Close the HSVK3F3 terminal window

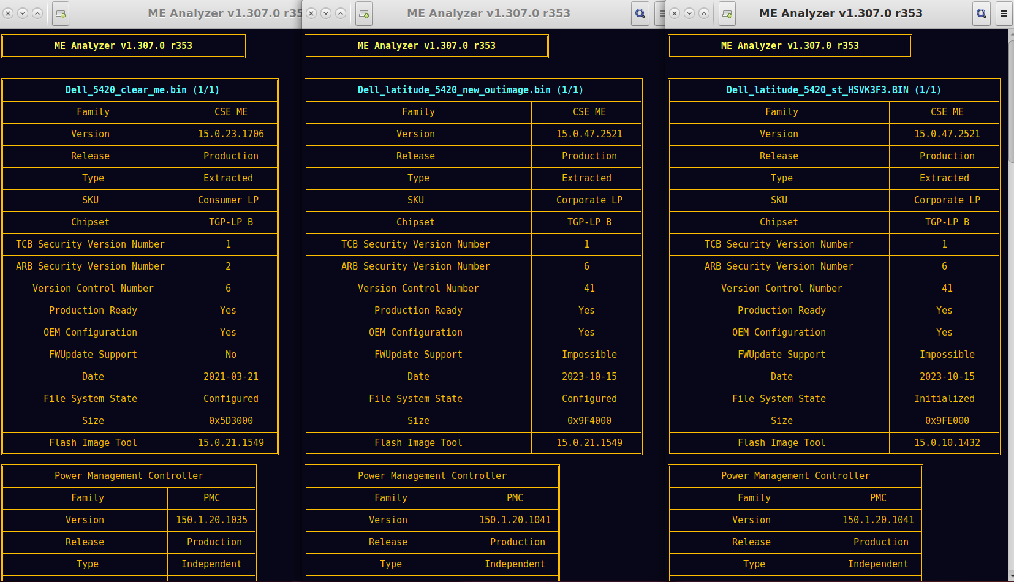click(x=675, y=13)
